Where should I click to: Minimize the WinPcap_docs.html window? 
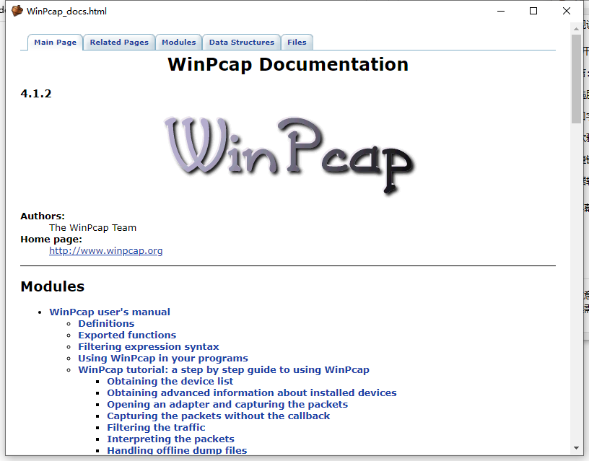(x=501, y=12)
